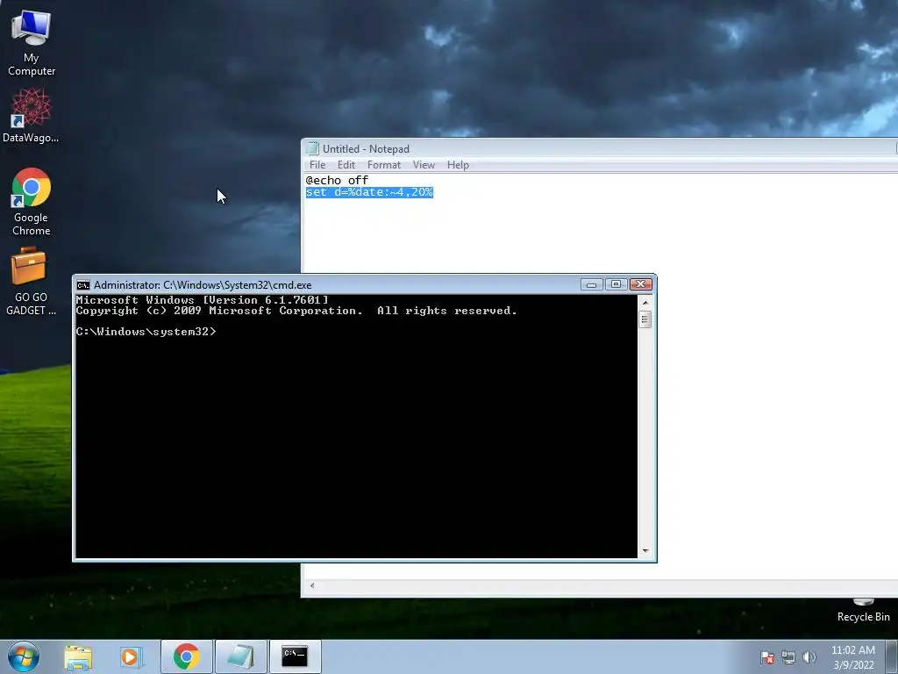The image size is (898, 674).
Task: Click the '@echo off' line in Notepad
Action: (x=337, y=180)
